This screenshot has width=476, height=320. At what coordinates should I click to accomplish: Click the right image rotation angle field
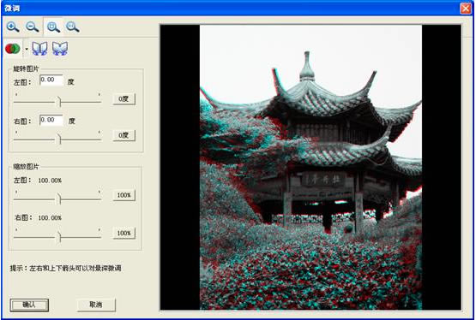point(51,120)
